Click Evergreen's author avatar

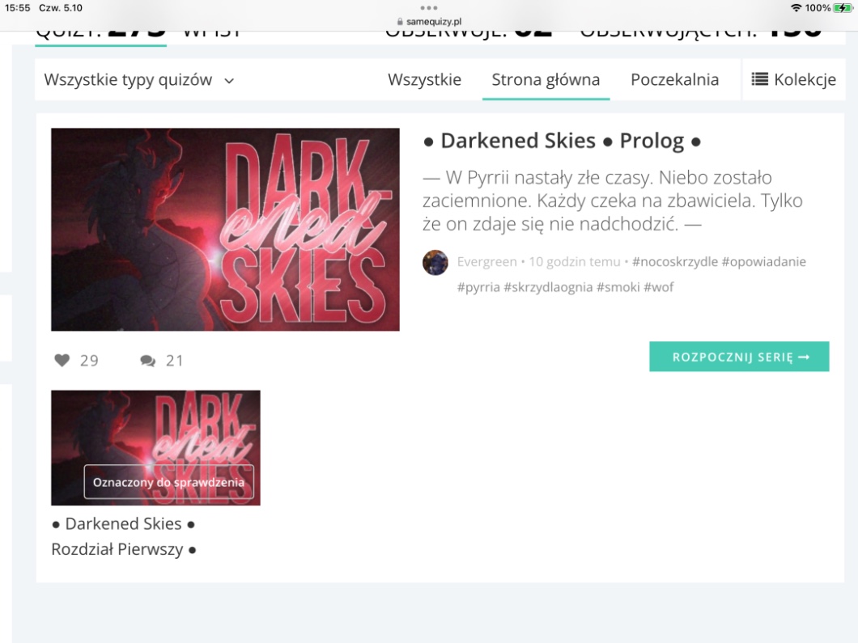pyautogui.click(x=435, y=262)
